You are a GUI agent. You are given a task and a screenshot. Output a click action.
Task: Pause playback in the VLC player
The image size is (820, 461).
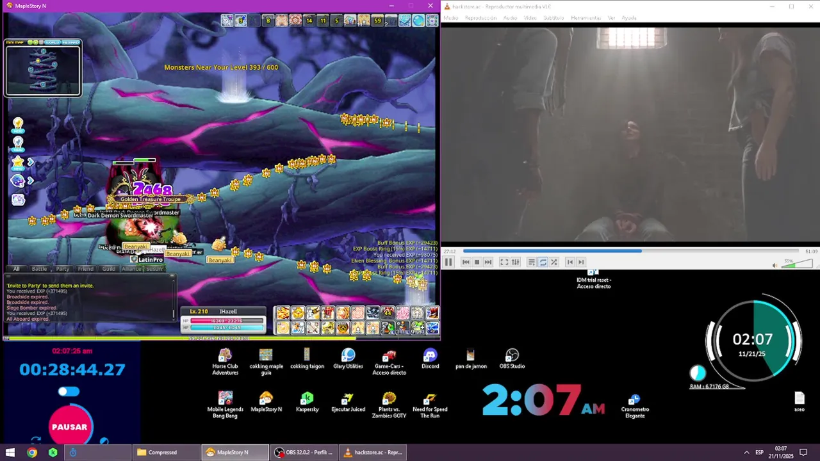point(448,262)
